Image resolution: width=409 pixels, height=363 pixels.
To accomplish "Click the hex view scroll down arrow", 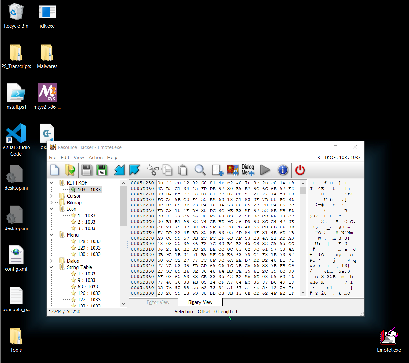I will click(303, 292).
